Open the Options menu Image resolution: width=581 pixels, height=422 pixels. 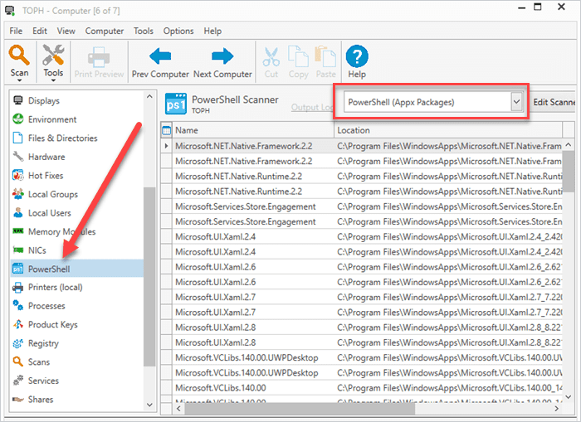click(x=178, y=31)
